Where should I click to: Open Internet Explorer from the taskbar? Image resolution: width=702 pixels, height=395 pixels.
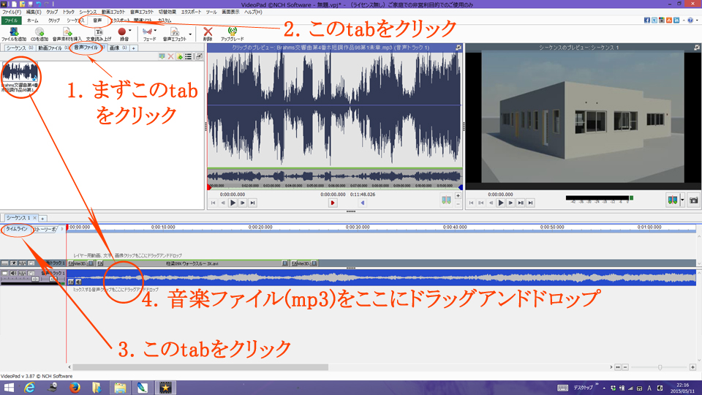coord(29,388)
